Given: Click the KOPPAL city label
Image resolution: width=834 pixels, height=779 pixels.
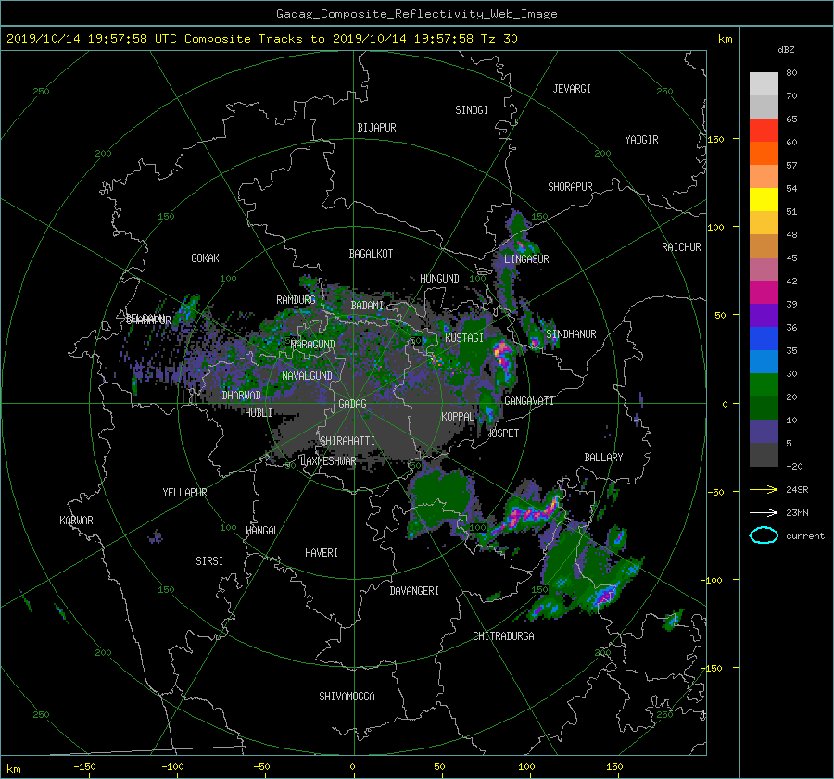Looking at the screenshot, I should (458, 417).
